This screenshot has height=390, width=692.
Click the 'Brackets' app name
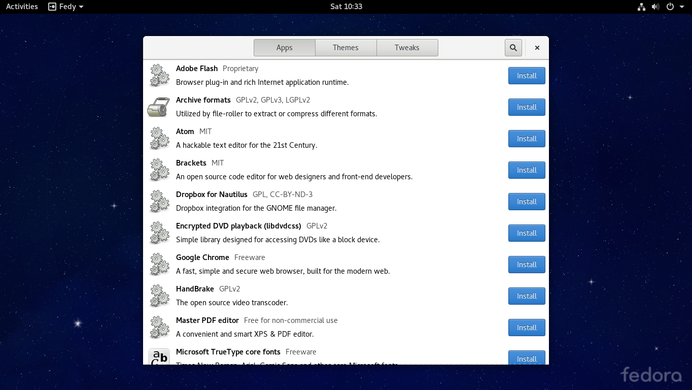coord(191,163)
